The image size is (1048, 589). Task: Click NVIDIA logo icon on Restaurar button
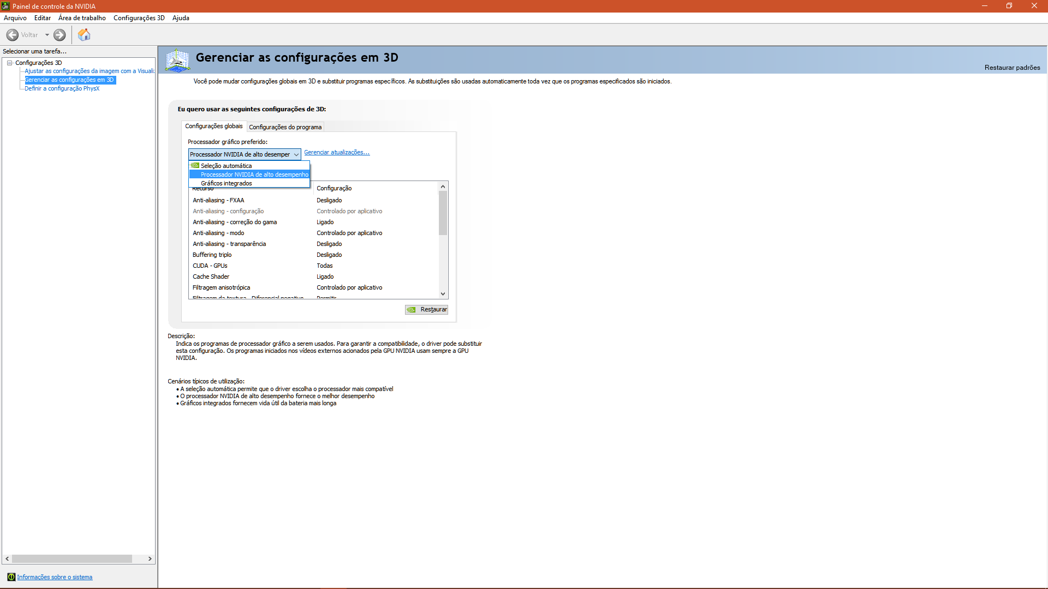(x=412, y=310)
